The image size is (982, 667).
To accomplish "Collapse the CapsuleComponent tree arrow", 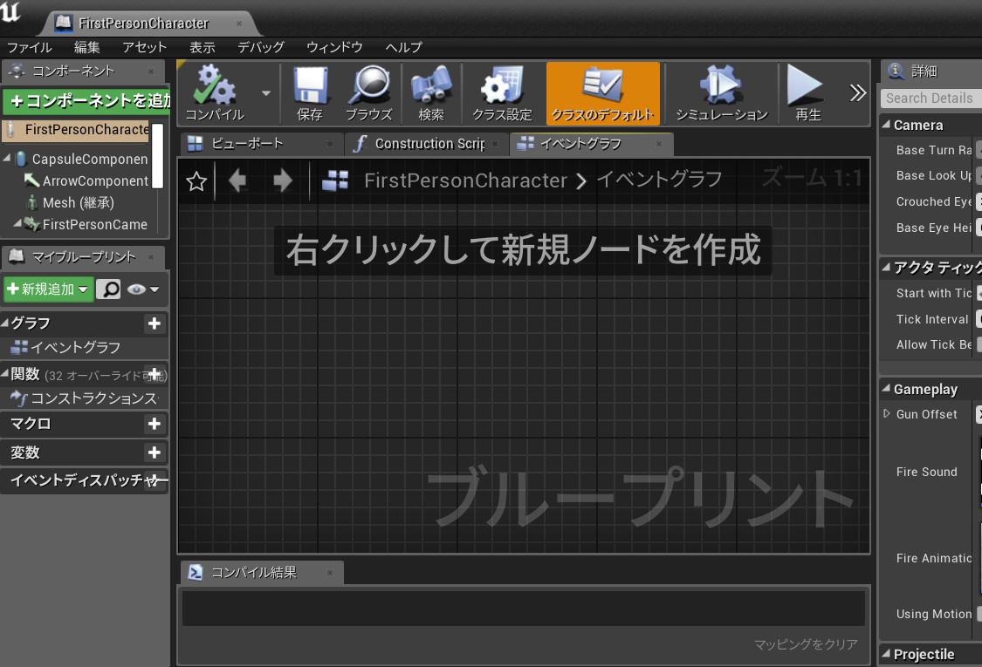I will 7,159.
